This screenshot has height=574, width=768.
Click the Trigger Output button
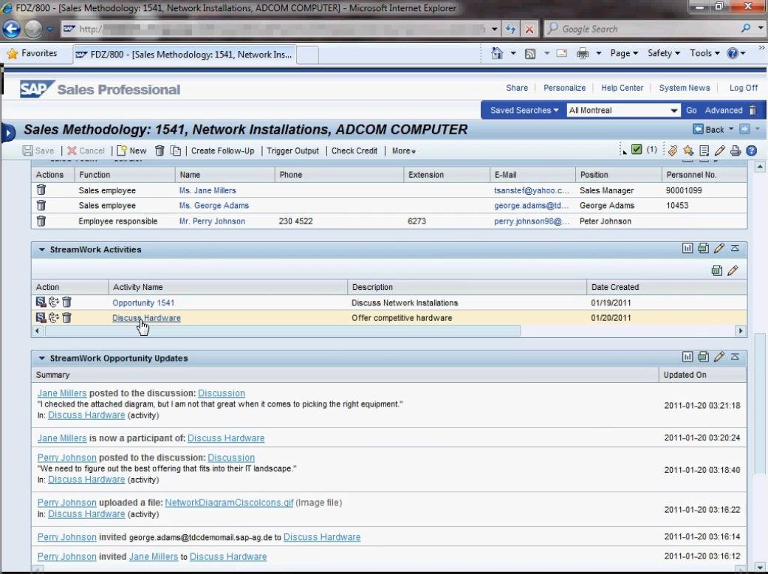(292, 151)
